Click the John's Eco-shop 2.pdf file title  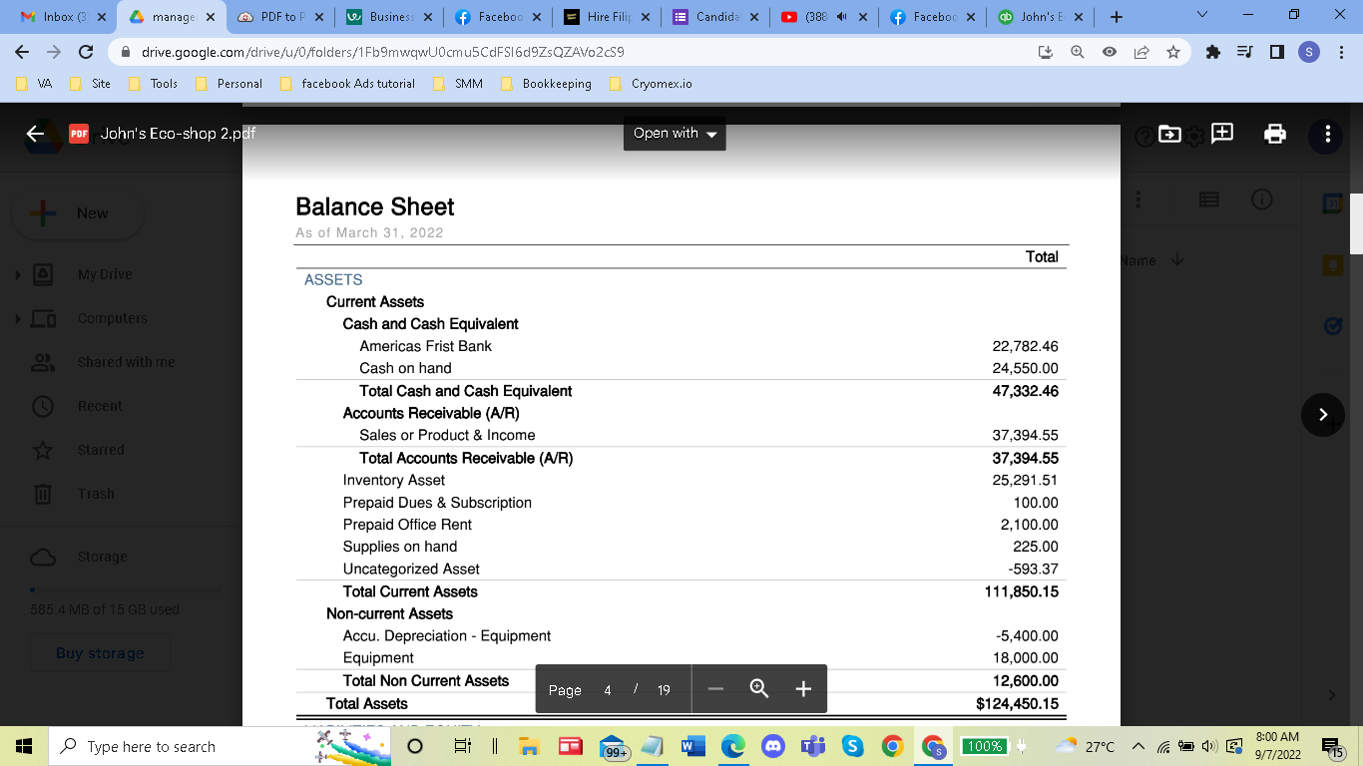coord(176,134)
